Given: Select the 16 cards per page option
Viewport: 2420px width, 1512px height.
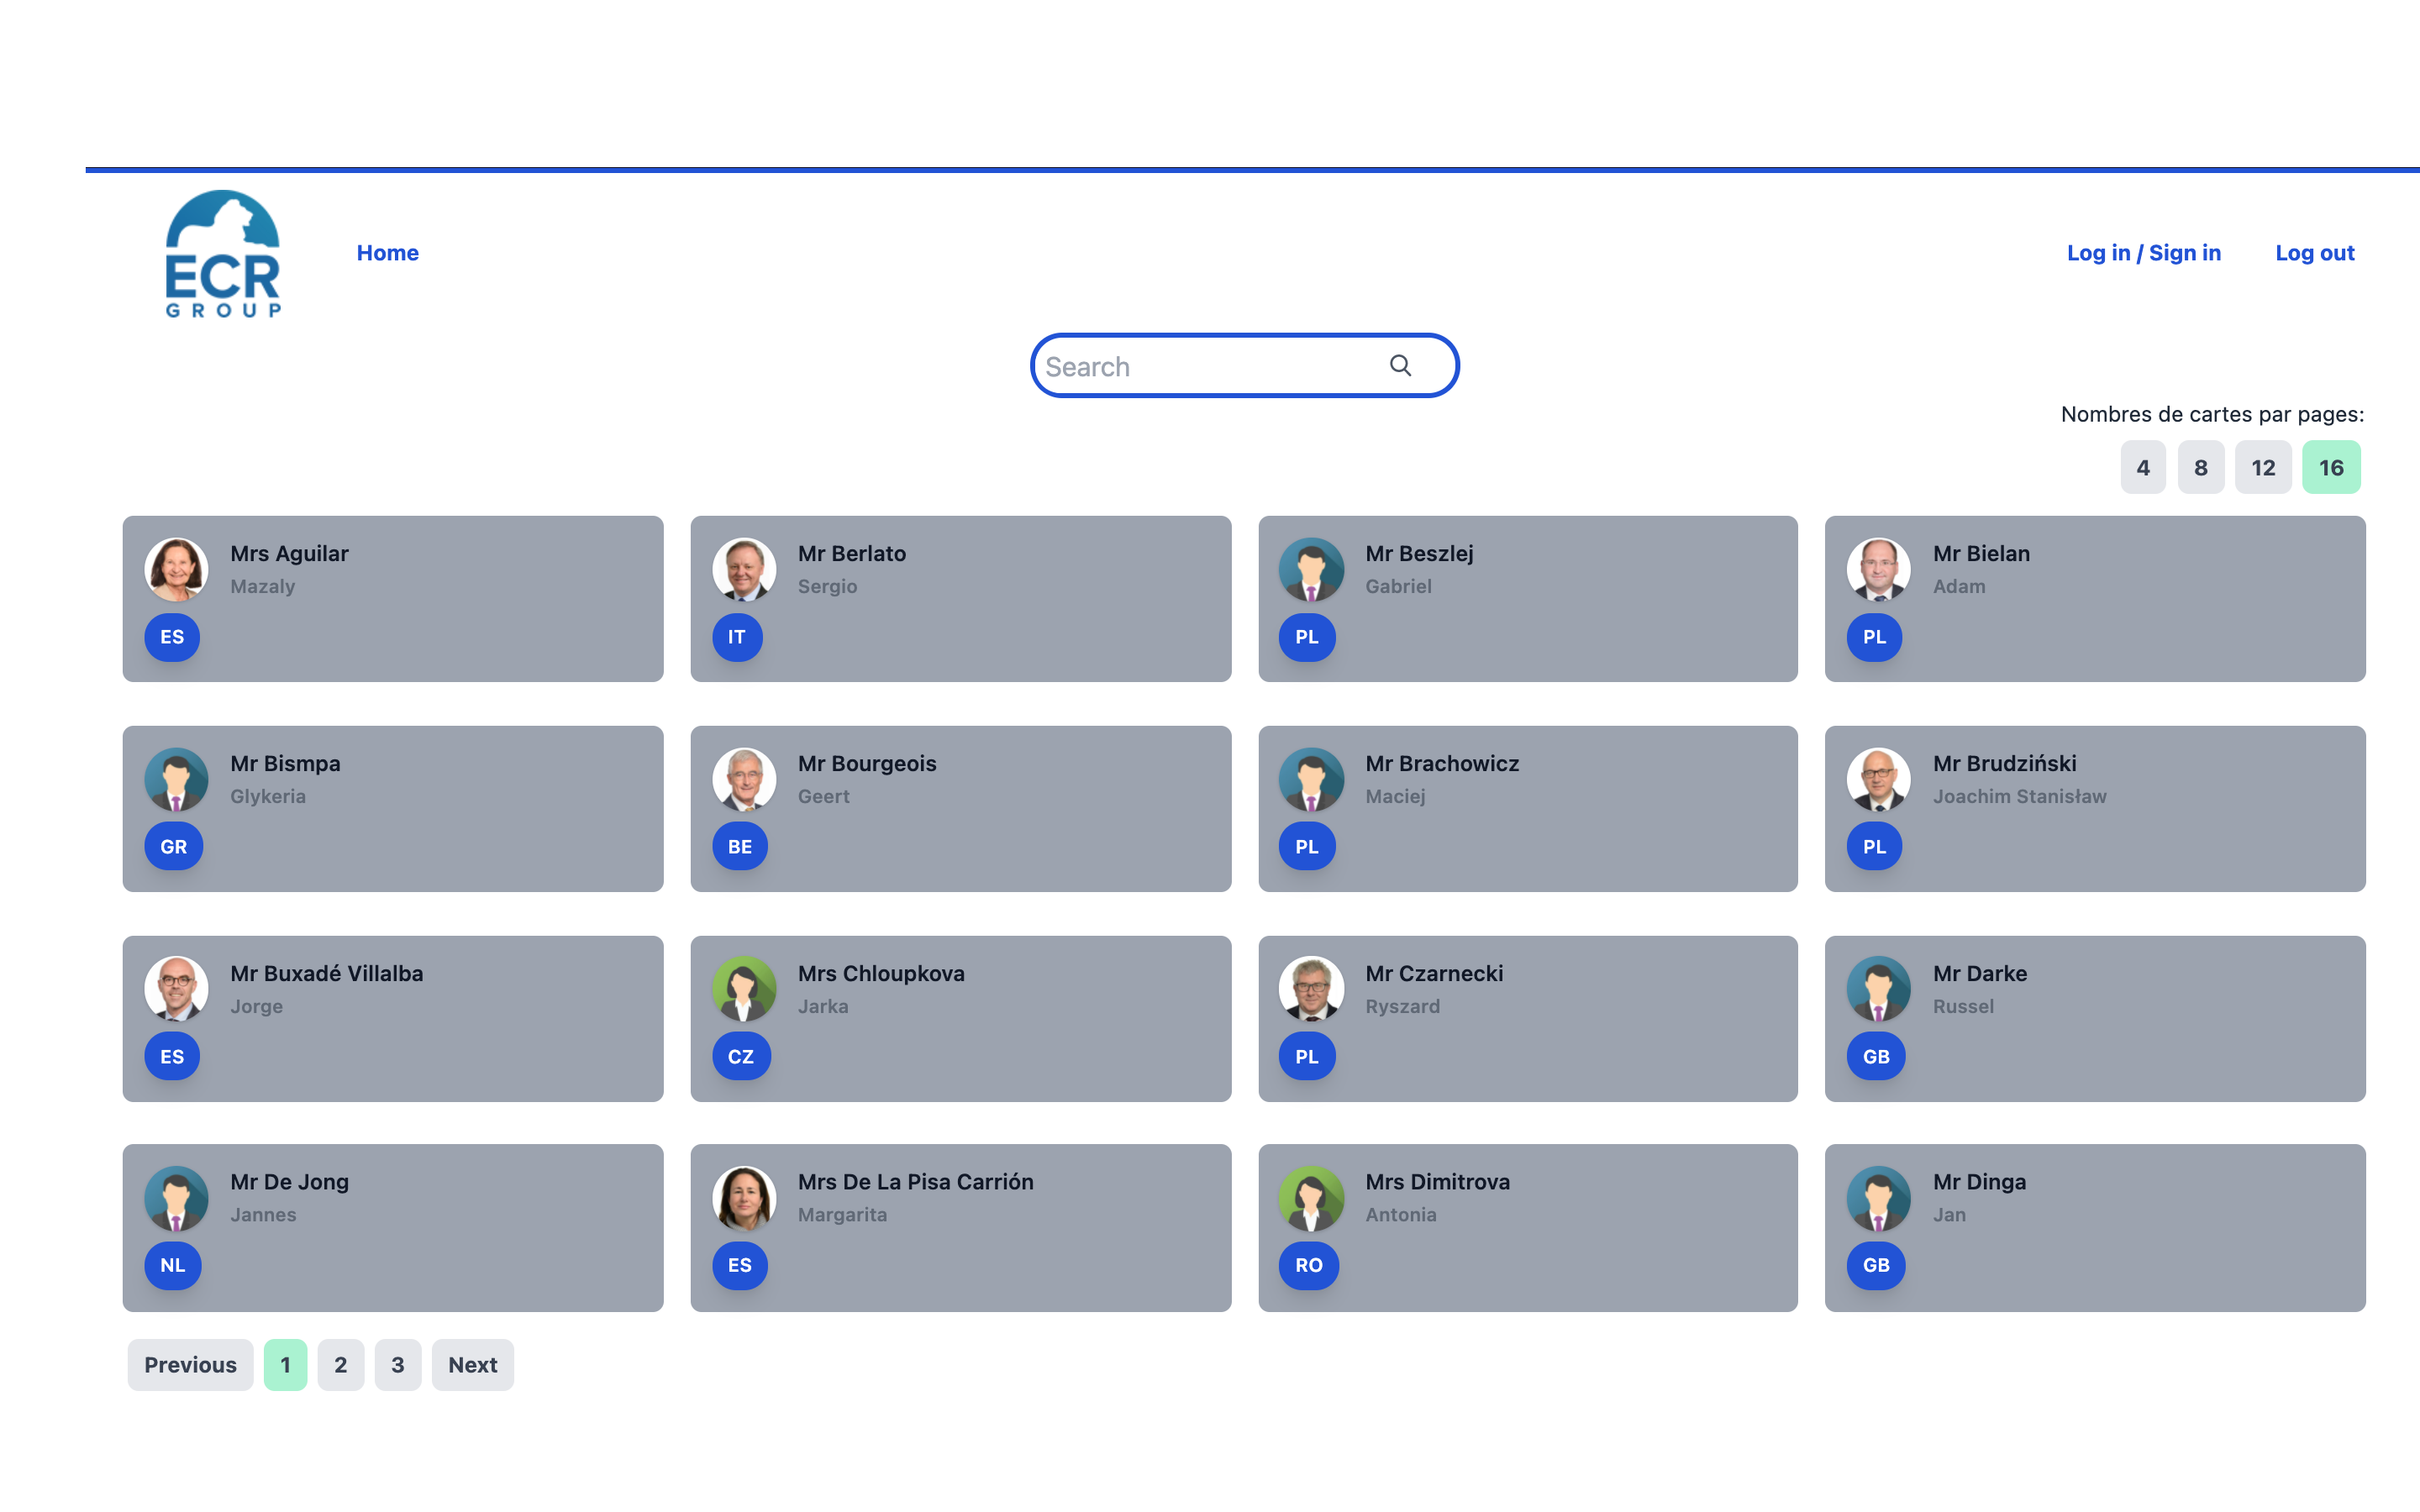Looking at the screenshot, I should (x=2330, y=467).
